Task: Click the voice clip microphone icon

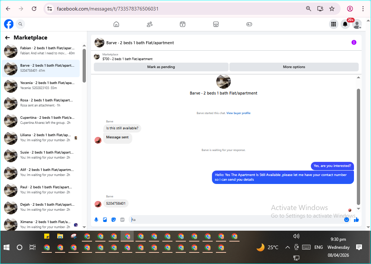Action: pos(96,220)
